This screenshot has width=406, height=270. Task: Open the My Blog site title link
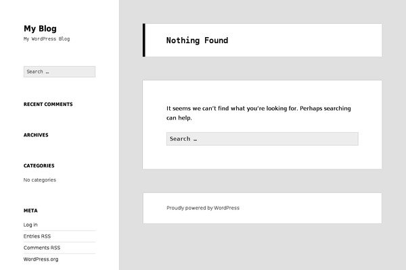coord(40,28)
